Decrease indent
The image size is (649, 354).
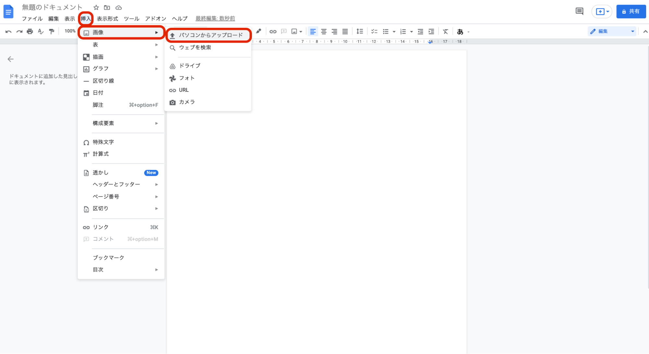420,31
